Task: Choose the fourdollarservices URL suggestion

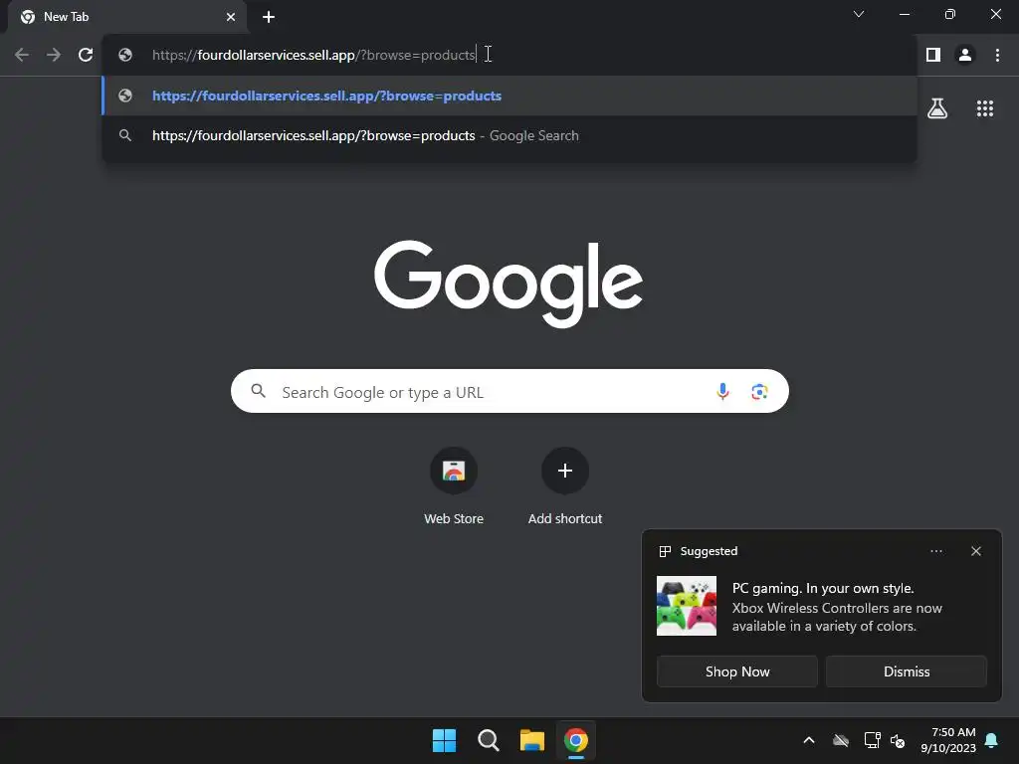Action: pos(509,95)
